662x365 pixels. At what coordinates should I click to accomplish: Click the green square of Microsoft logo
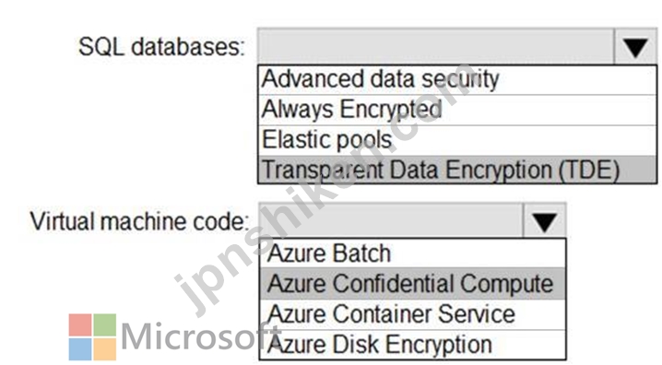click(105, 325)
